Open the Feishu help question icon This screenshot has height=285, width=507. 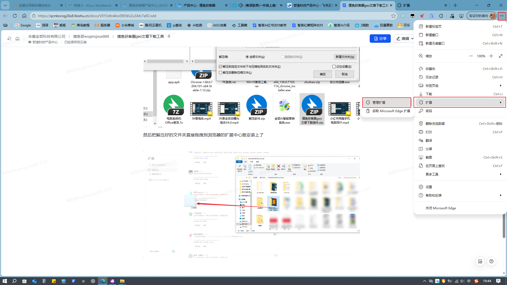click(491, 261)
